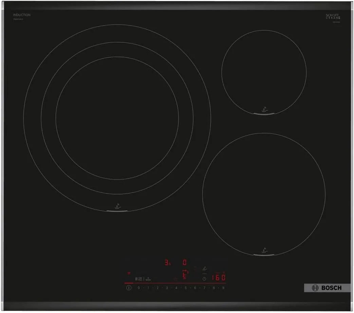Choose power level 4 on touch strip
Viewport: 354px width, 313px height.
click(176, 288)
